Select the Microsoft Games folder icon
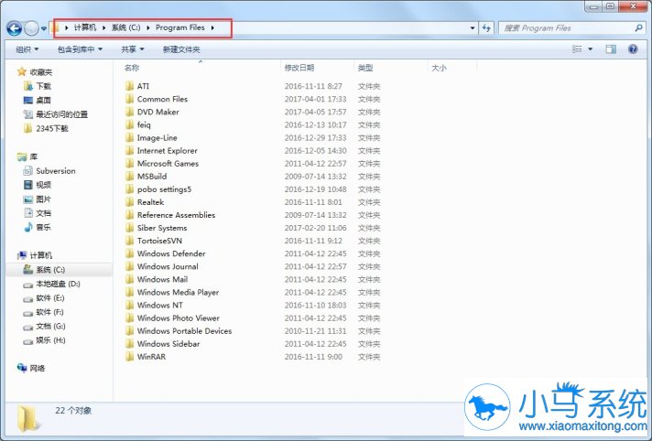Image resolution: width=652 pixels, height=441 pixels. click(130, 164)
